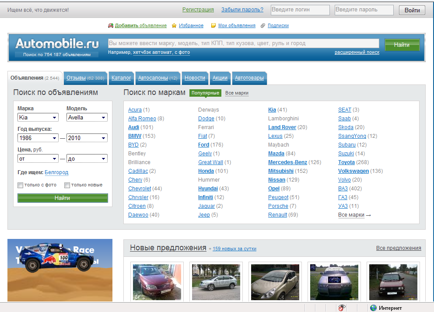Open the ВАЗ brand link
Image resolution: width=434 pixels, height=312 pixels.
pyautogui.click(x=343, y=189)
